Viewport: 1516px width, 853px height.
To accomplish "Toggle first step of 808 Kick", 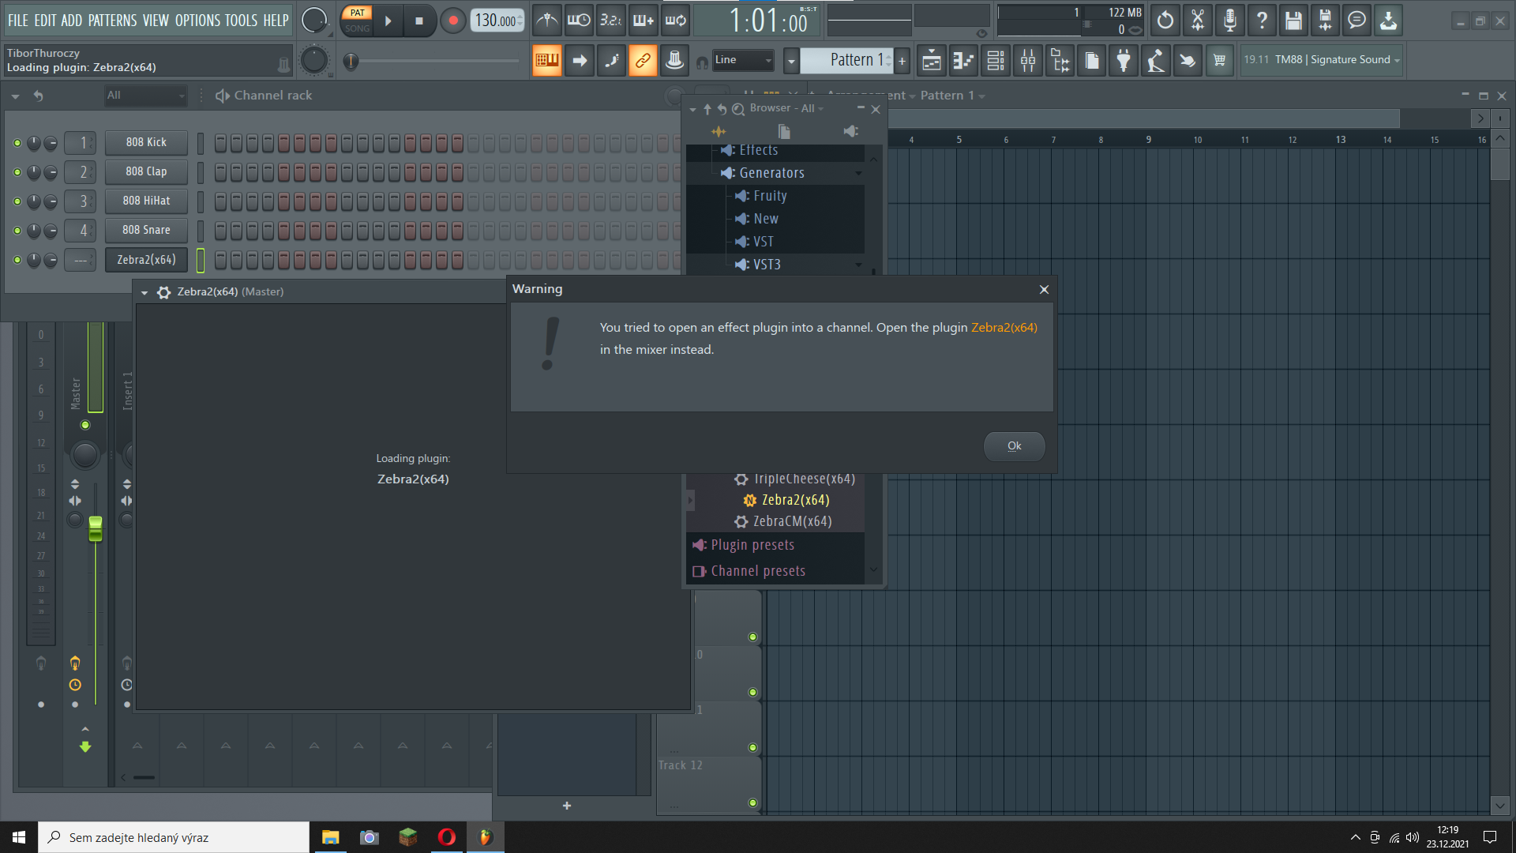I will (220, 143).
